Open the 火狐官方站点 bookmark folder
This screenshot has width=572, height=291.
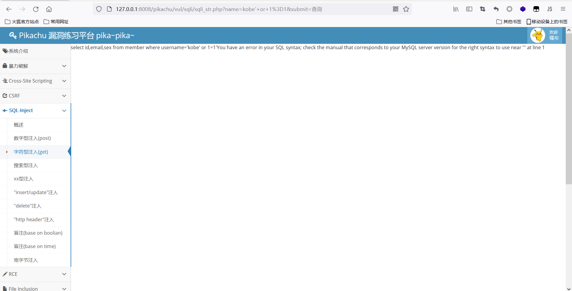(x=22, y=22)
